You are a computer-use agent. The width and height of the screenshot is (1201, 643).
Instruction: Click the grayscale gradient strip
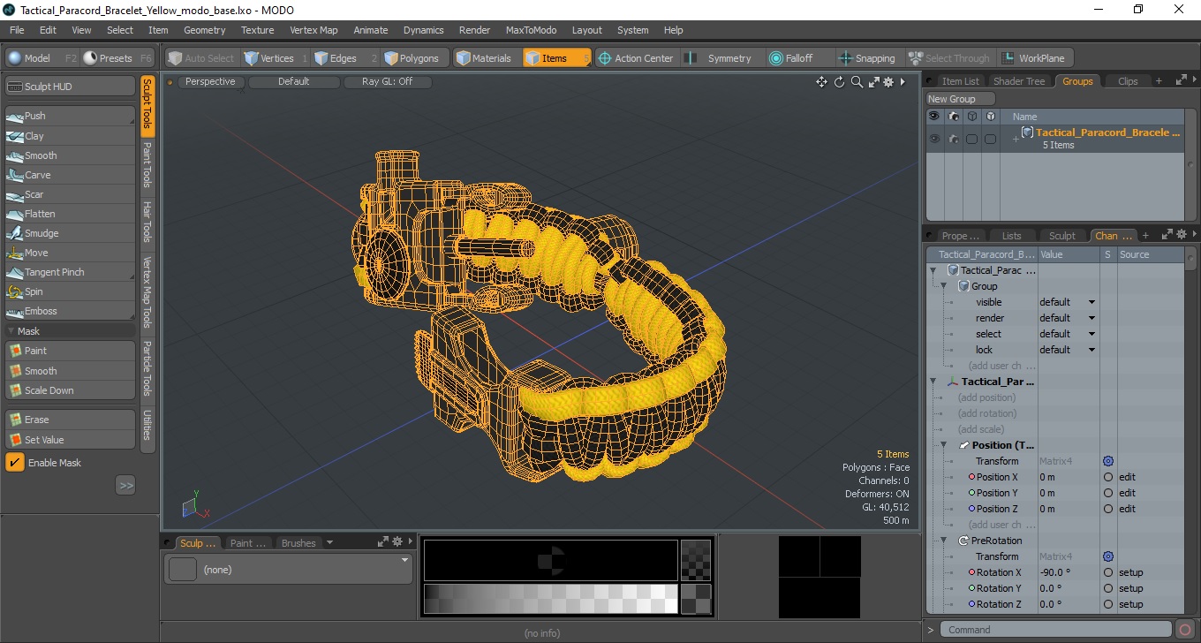point(550,599)
